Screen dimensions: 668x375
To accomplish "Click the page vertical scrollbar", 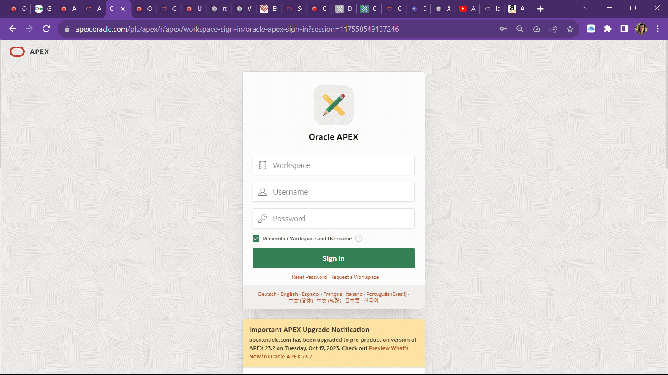I will [666, 104].
